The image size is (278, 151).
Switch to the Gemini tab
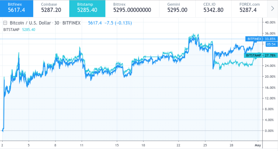[177, 8]
